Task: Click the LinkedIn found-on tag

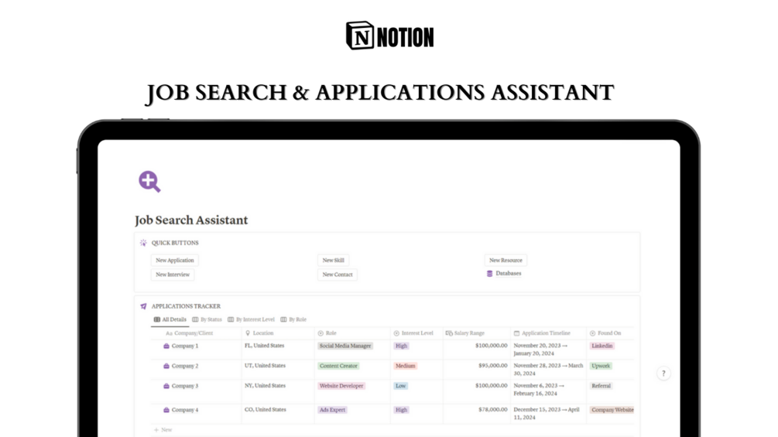Action: (x=601, y=346)
